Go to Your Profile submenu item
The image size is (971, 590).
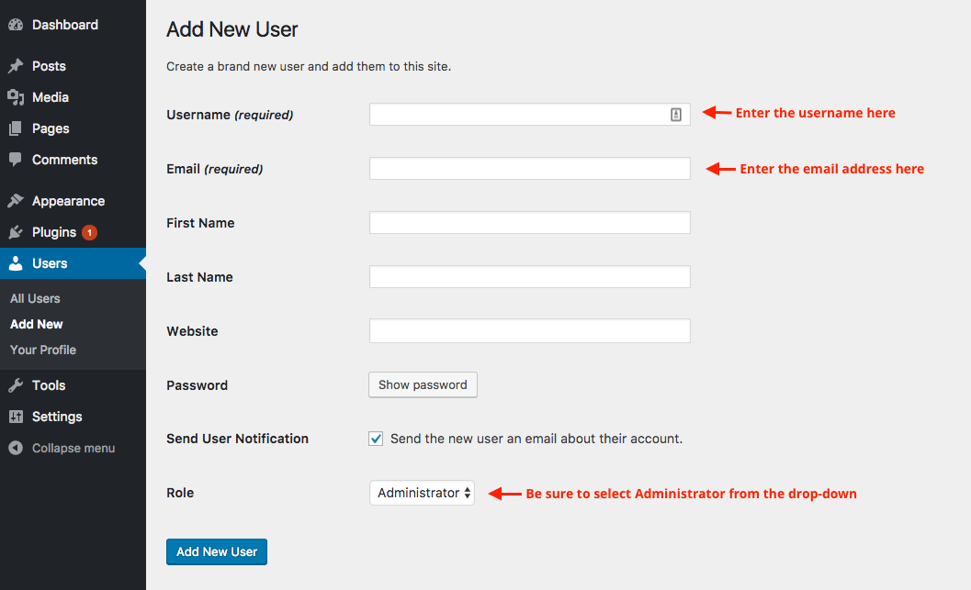pyautogui.click(x=43, y=350)
